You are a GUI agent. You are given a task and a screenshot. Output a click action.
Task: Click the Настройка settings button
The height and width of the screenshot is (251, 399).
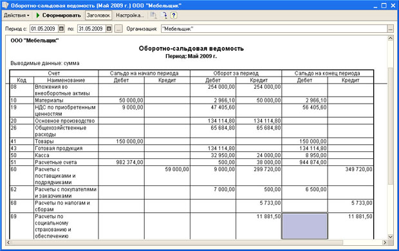130,15
